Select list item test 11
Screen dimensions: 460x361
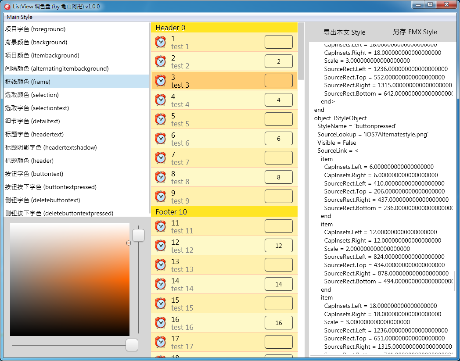(224, 226)
